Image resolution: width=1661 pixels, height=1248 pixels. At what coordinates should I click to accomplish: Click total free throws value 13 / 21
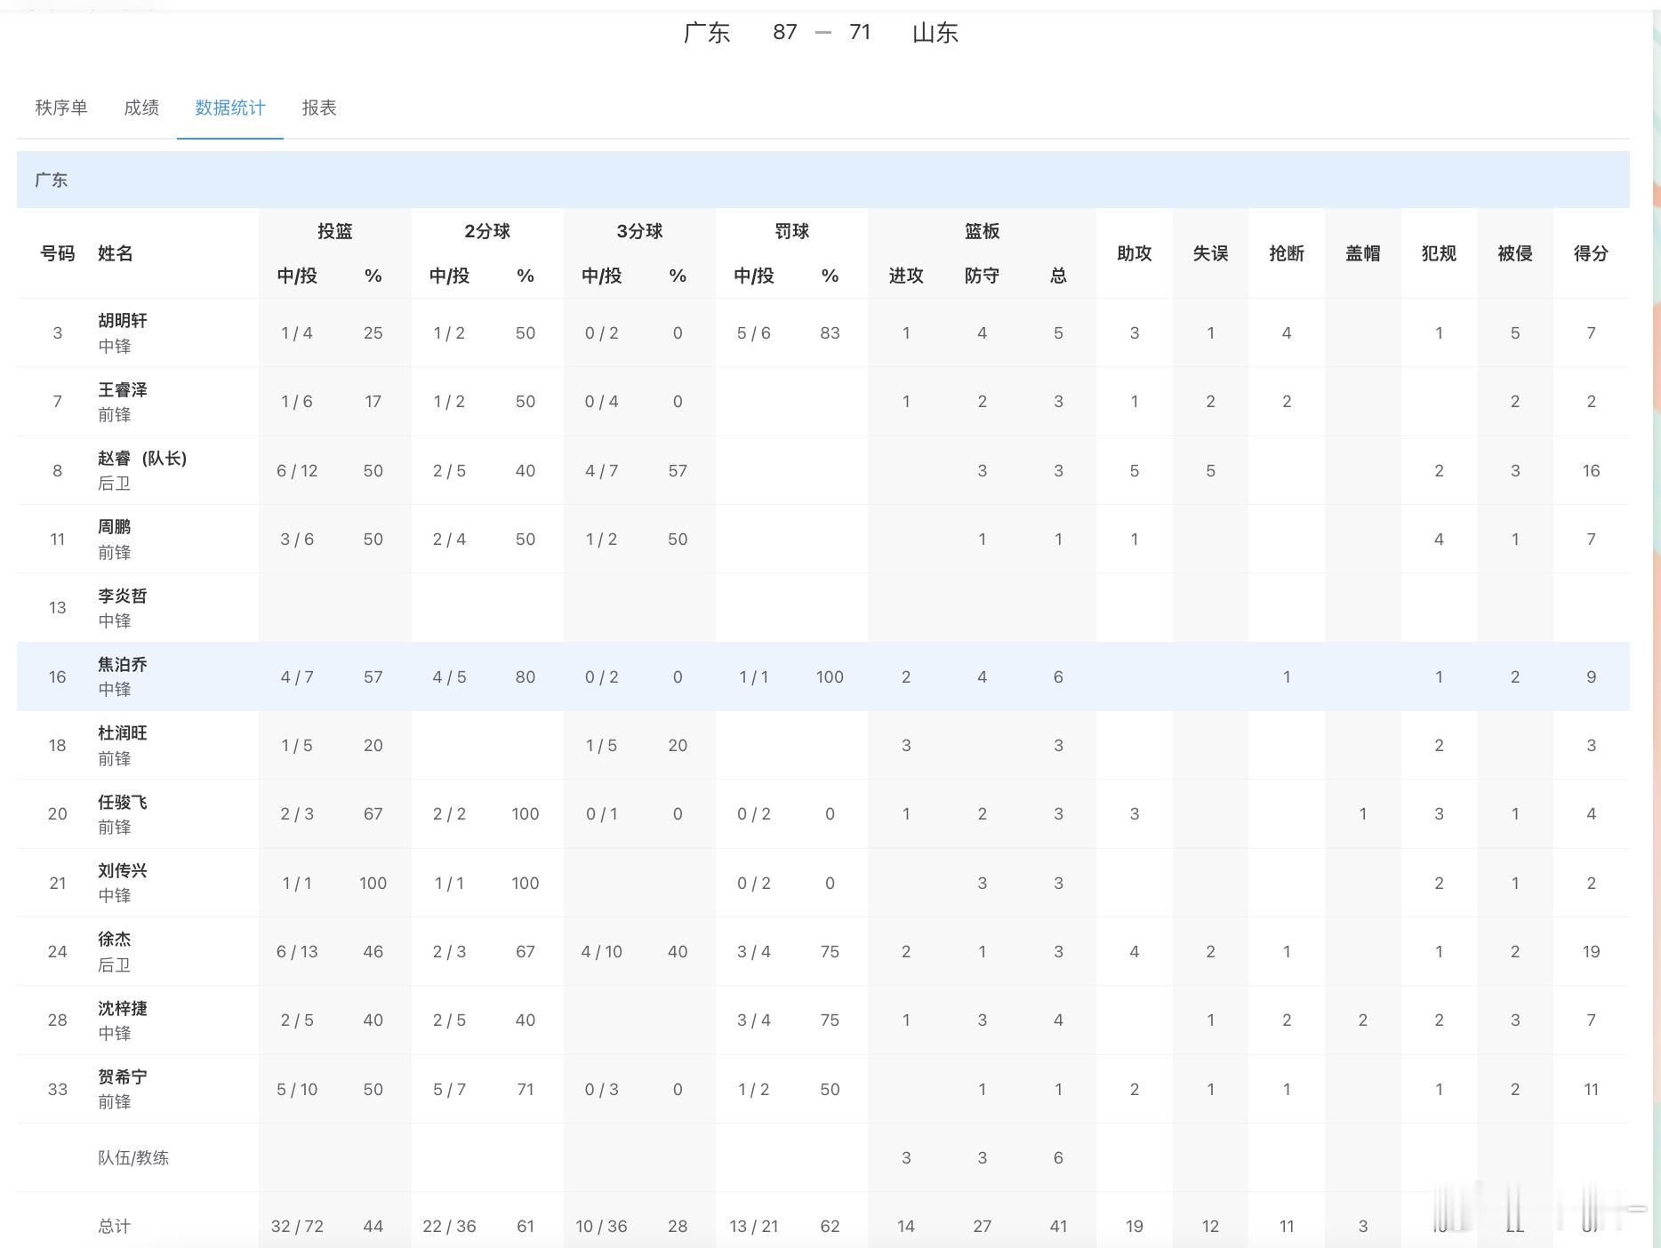click(x=754, y=1226)
